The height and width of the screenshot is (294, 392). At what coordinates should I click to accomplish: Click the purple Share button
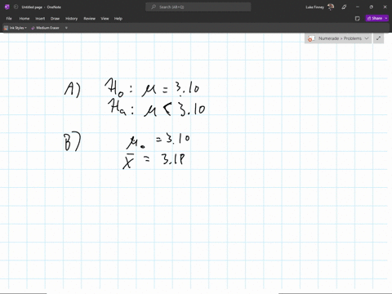pos(375,18)
